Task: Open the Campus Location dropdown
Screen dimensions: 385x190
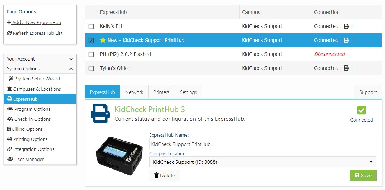Action: (x=262, y=162)
